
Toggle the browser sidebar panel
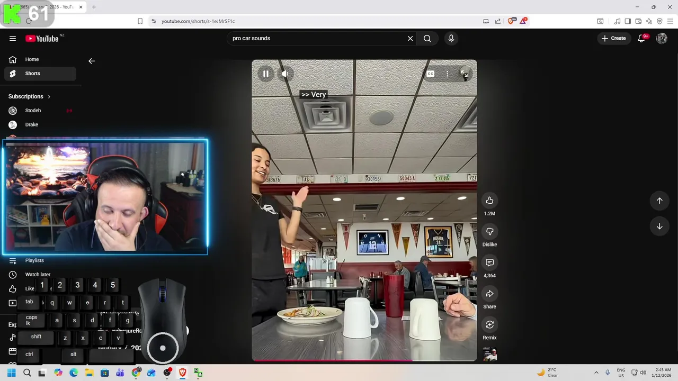coord(628,21)
